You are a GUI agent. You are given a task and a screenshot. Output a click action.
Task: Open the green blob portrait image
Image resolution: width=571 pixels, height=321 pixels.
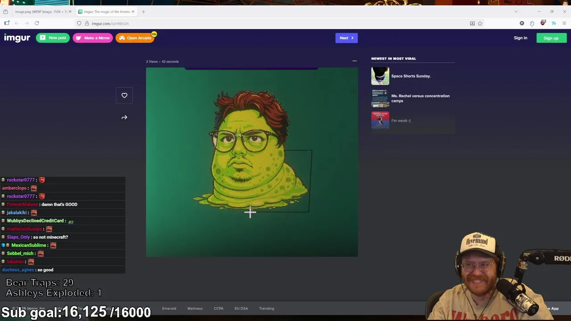pos(252,162)
